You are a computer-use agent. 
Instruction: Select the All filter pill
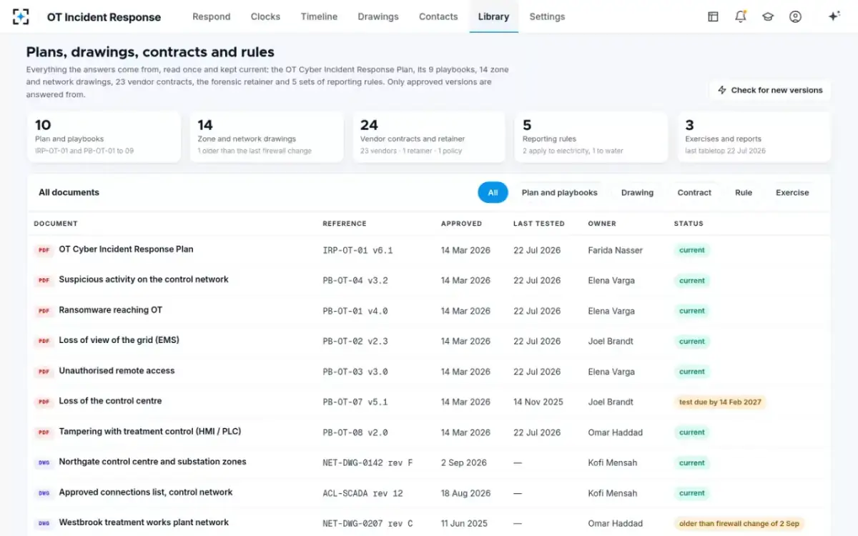coord(493,192)
